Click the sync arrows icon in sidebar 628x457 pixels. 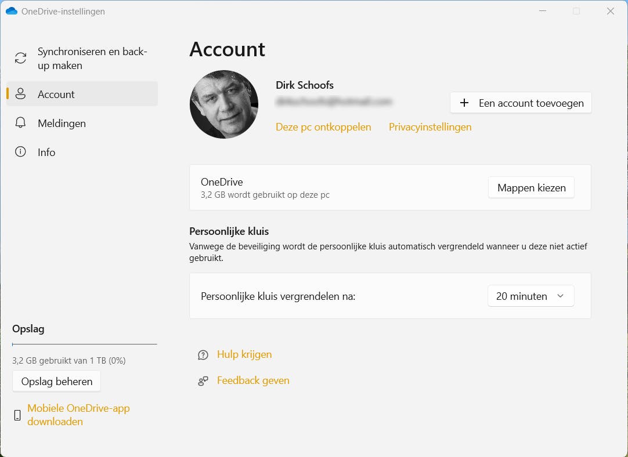pyautogui.click(x=21, y=58)
